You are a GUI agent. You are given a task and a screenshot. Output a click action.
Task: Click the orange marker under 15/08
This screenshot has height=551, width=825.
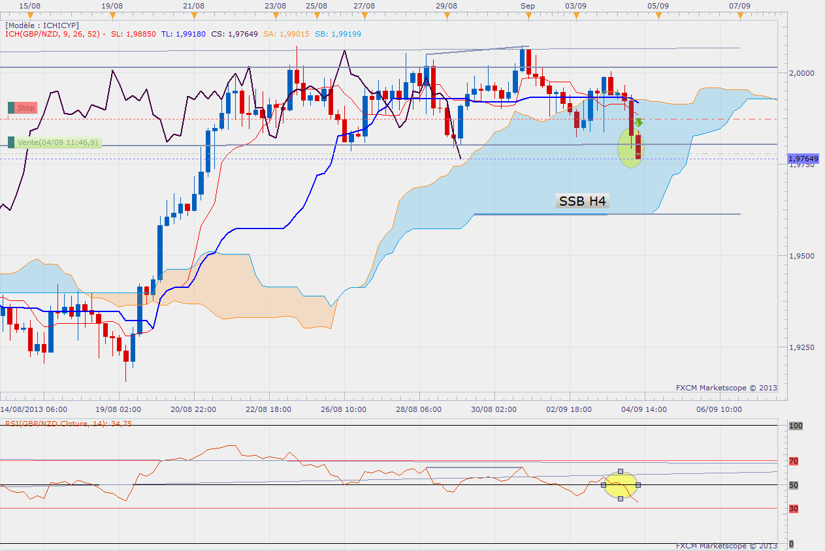(x=29, y=14)
